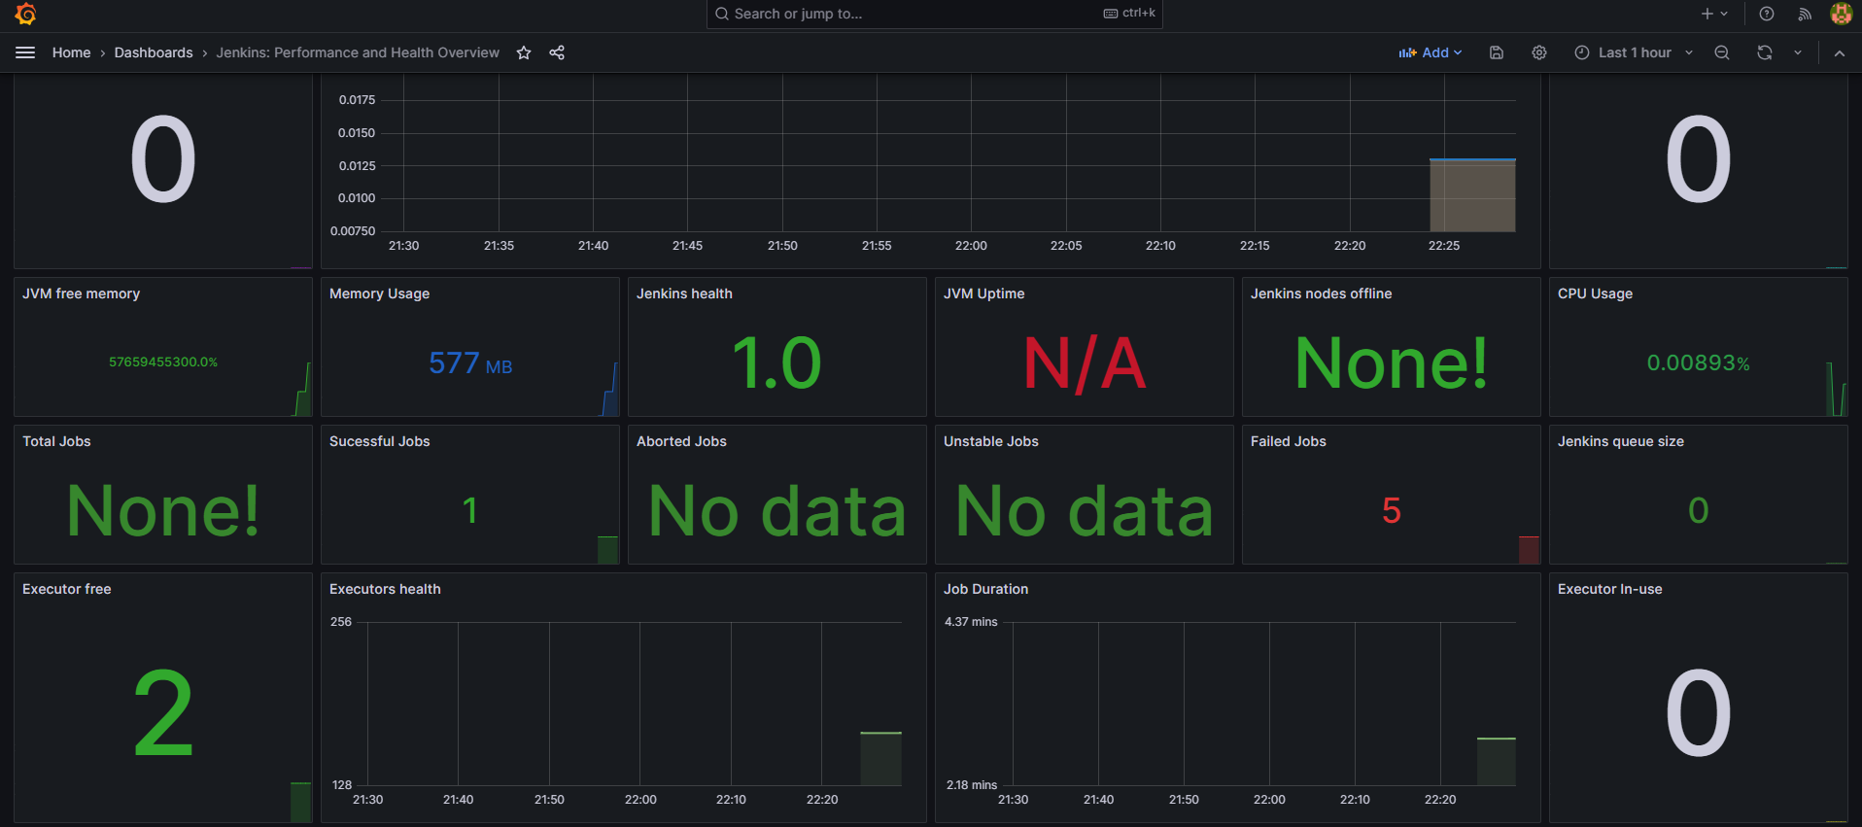This screenshot has height=827, width=1862.
Task: Open dashboard settings gear icon
Action: 1539,52
